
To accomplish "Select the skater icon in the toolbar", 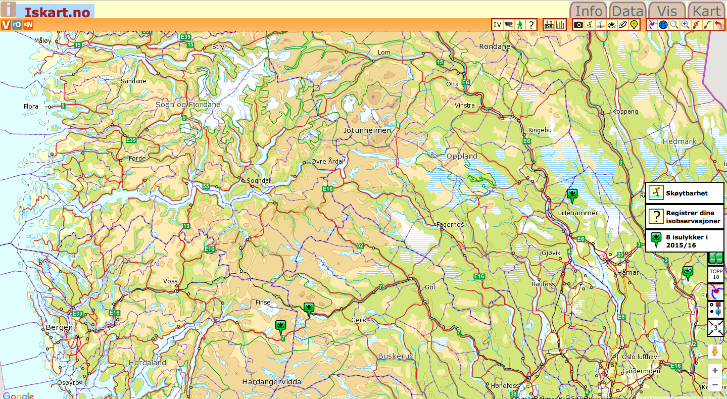I will click(590, 25).
